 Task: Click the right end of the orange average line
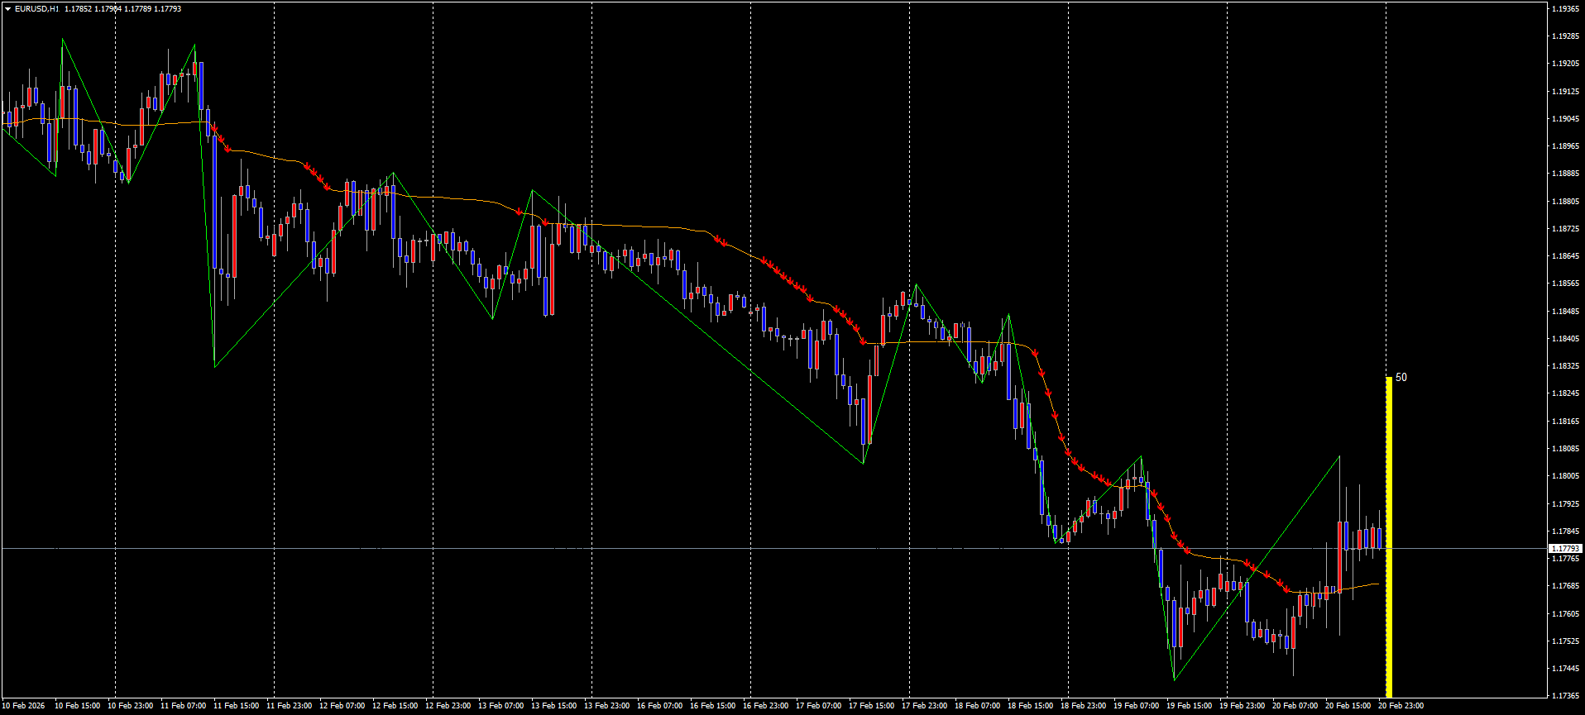(1378, 584)
